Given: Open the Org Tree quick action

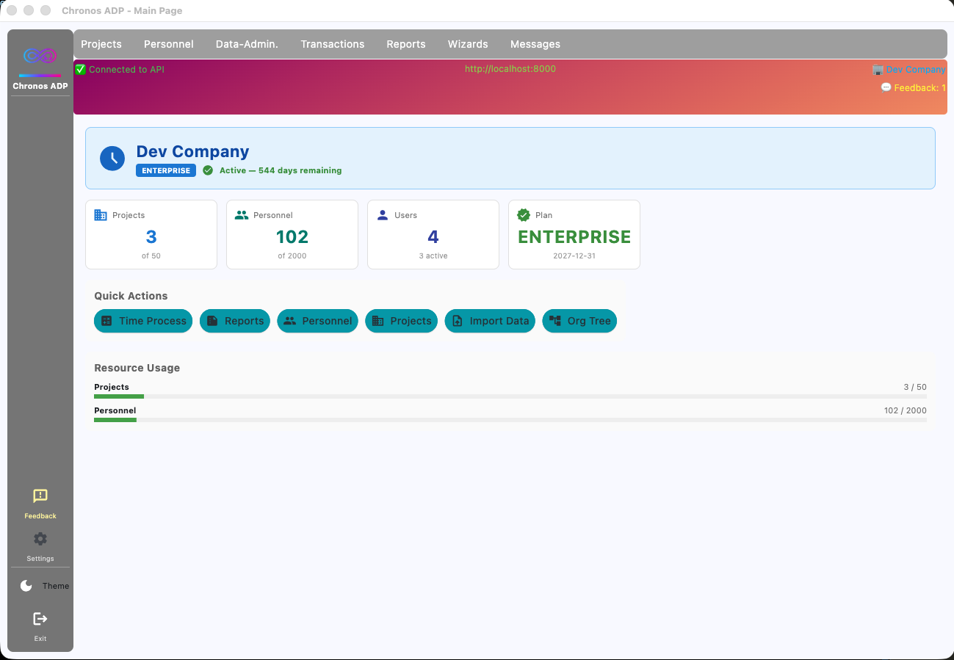Looking at the screenshot, I should (579, 321).
